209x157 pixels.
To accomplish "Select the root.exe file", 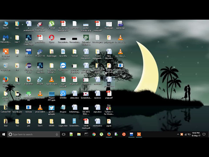I will (x=29, y=109).
